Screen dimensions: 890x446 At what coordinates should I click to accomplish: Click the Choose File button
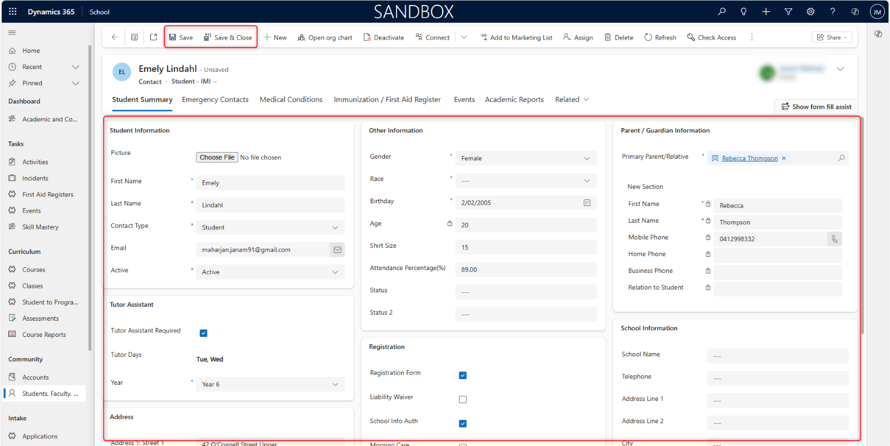217,158
